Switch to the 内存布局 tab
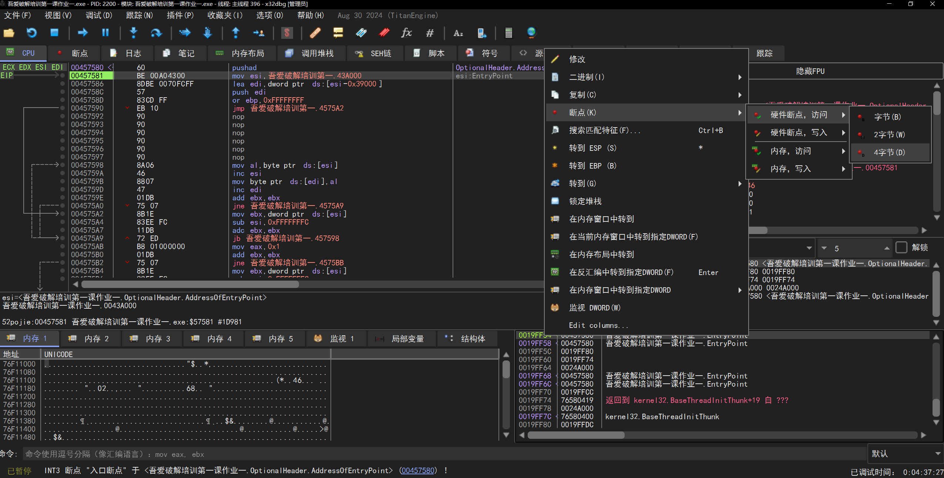Viewport: 944px width, 478px height. point(242,53)
